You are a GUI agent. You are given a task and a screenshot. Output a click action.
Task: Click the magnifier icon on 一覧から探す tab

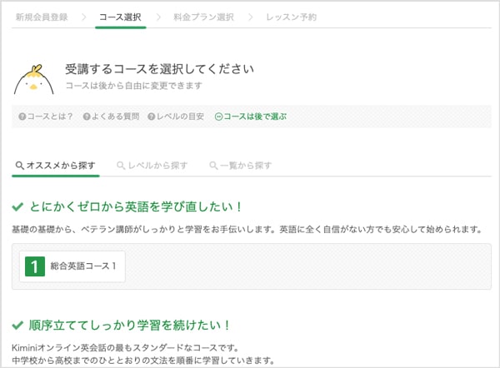213,166
